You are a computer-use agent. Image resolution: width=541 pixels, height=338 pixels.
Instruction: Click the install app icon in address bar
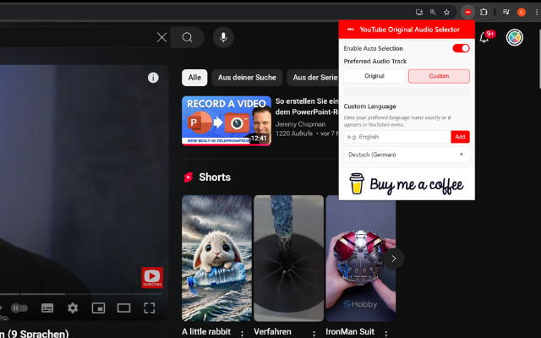tap(419, 13)
